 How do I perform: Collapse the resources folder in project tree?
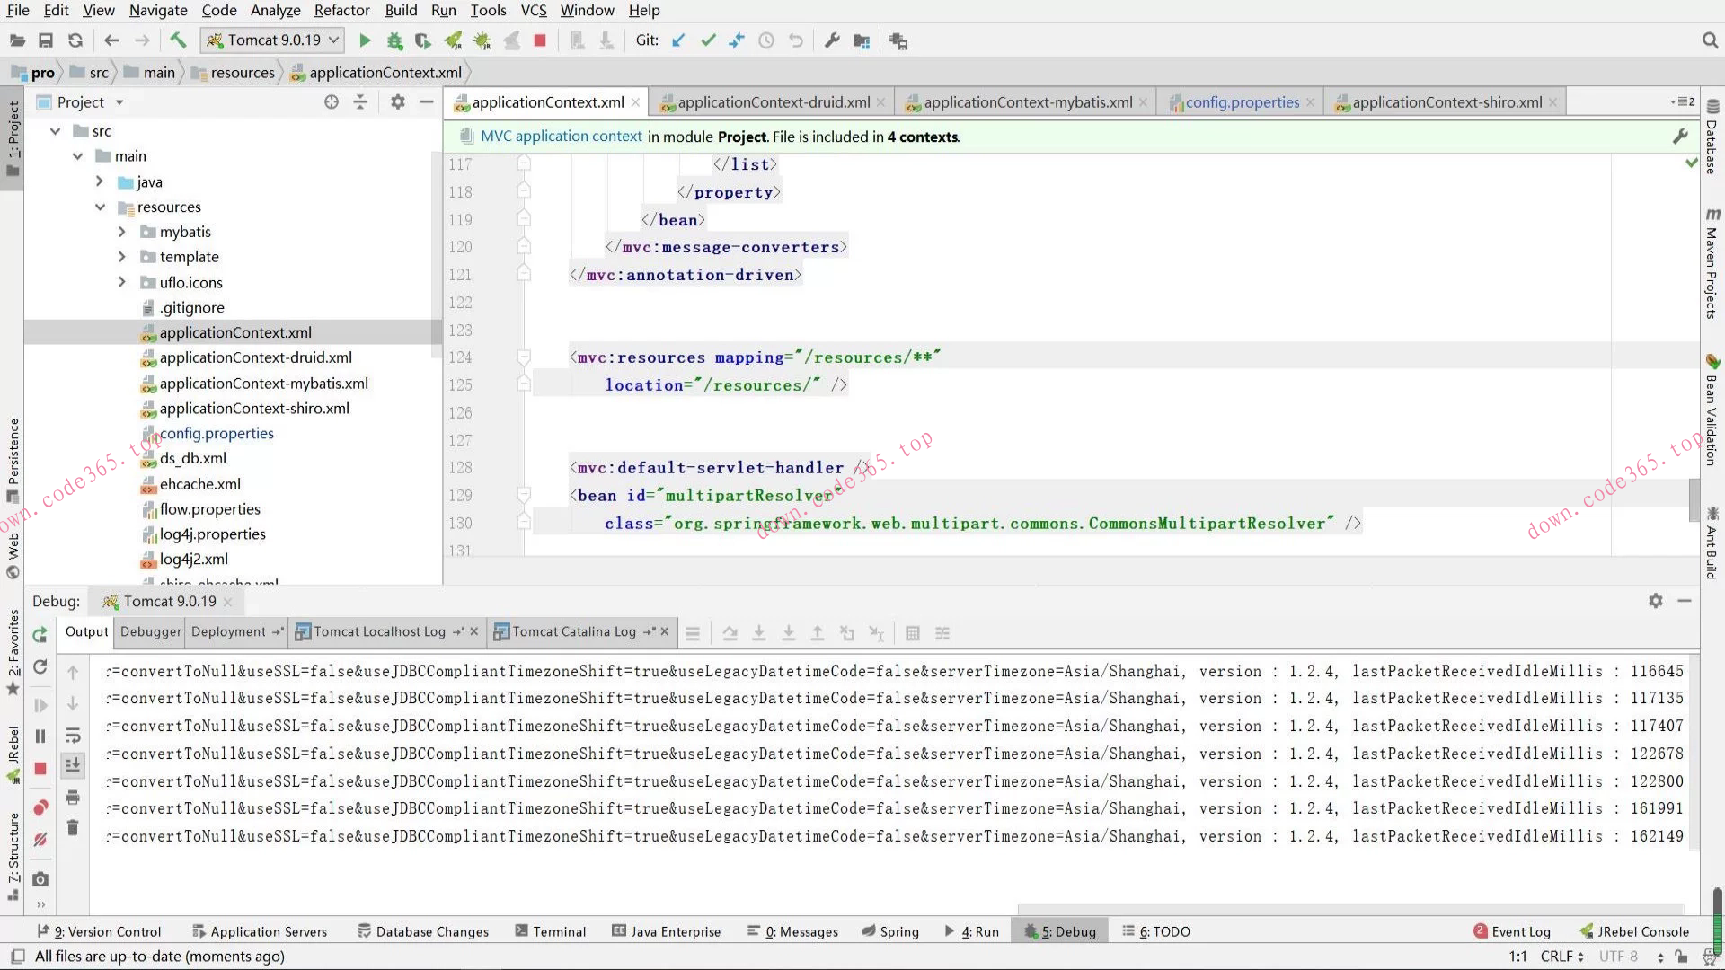point(101,207)
